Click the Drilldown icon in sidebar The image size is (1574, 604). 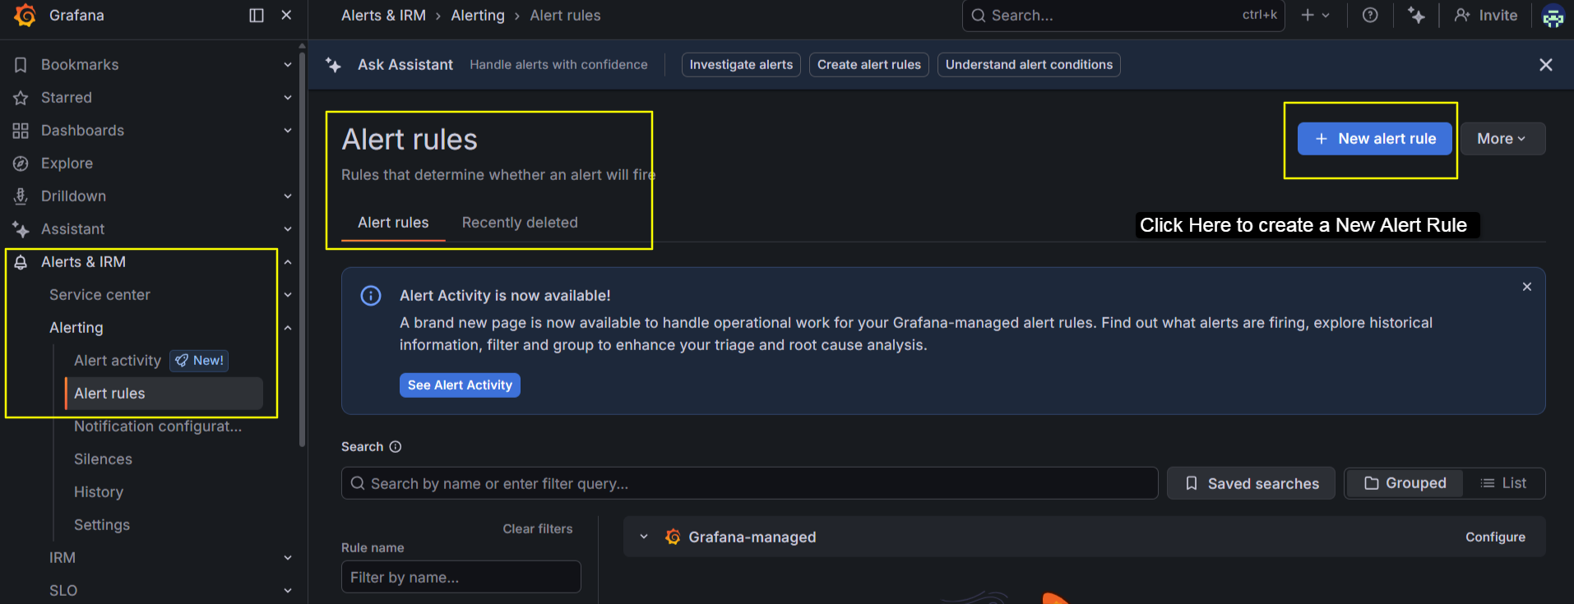coord(21,196)
